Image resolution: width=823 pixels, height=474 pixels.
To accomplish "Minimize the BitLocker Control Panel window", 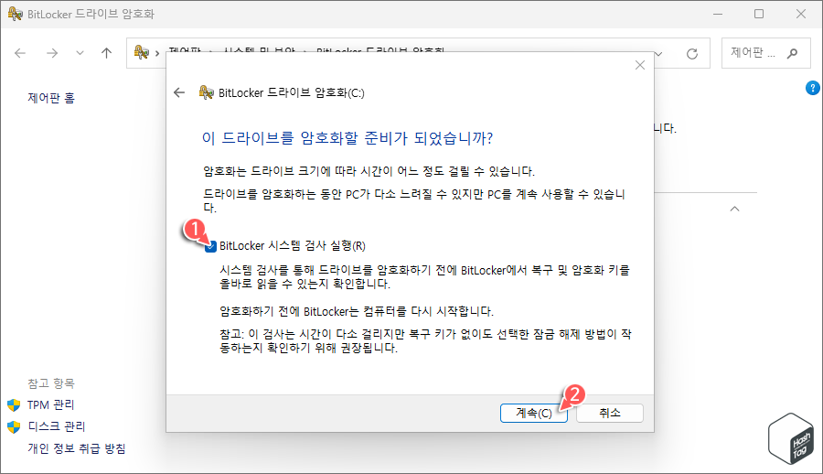I will click(718, 15).
